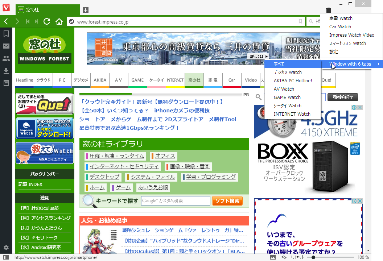Bookmark the page via the address bar flag
This screenshot has height=261, width=383.
point(300,21)
